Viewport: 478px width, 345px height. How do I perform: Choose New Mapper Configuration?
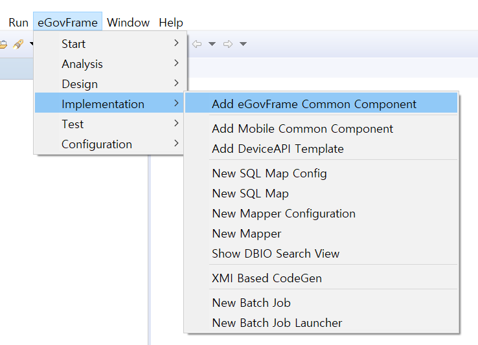(321, 214)
